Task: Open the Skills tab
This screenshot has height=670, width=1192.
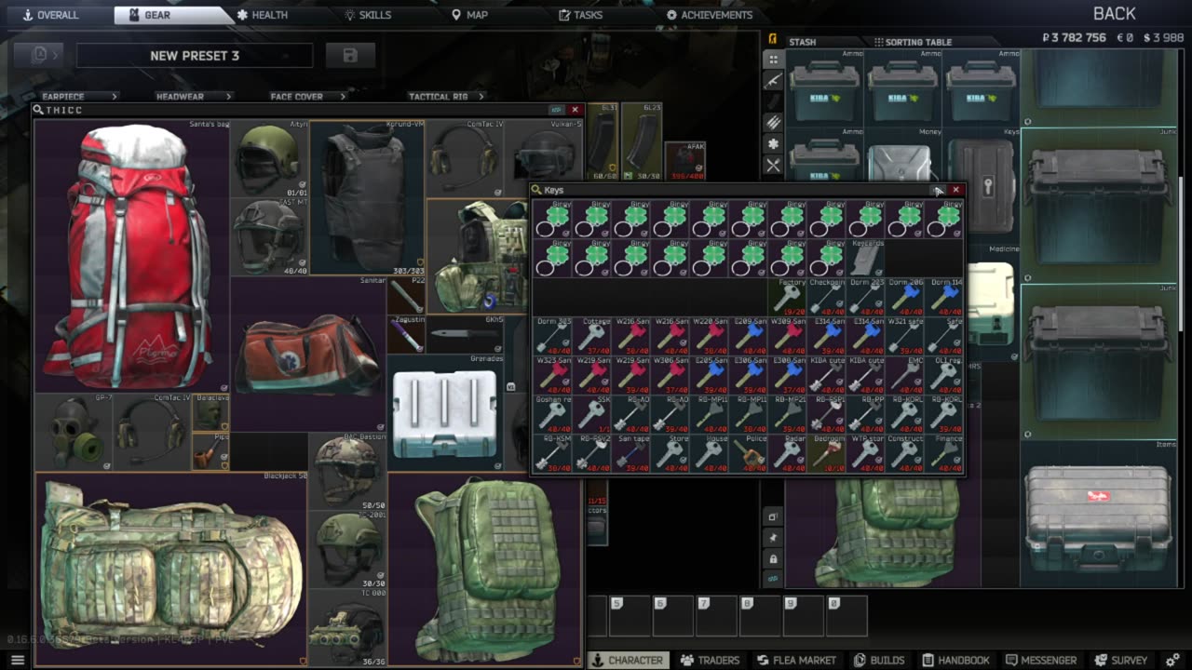Action: pyautogui.click(x=368, y=15)
